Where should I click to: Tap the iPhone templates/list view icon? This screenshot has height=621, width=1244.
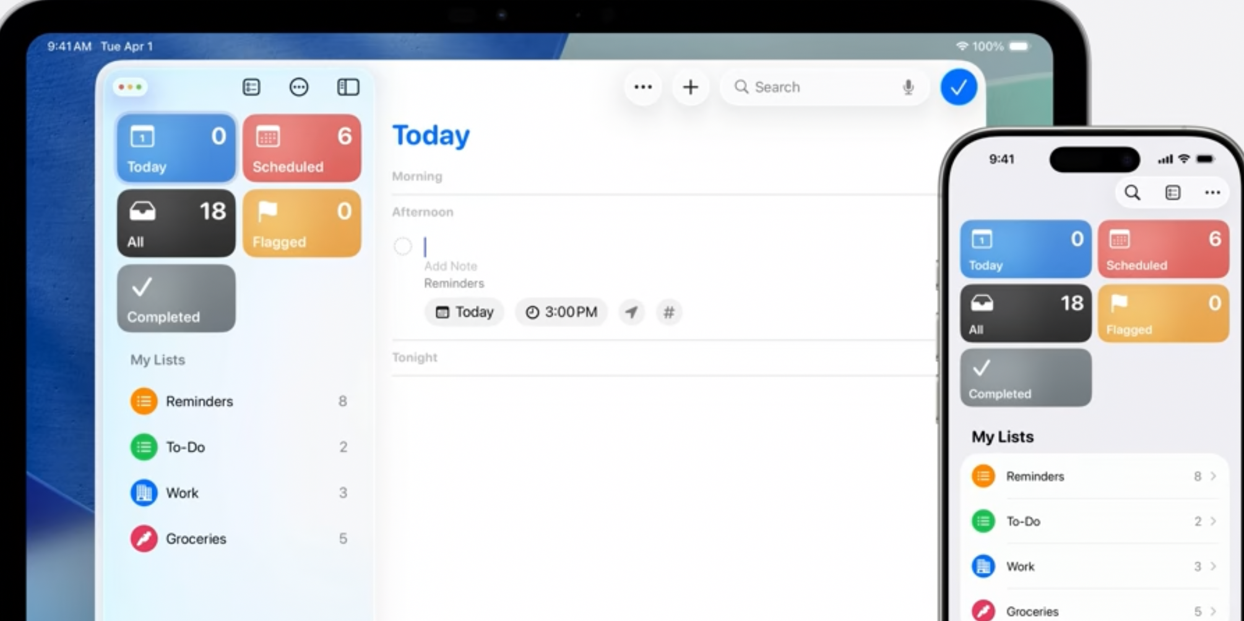coord(1173,193)
